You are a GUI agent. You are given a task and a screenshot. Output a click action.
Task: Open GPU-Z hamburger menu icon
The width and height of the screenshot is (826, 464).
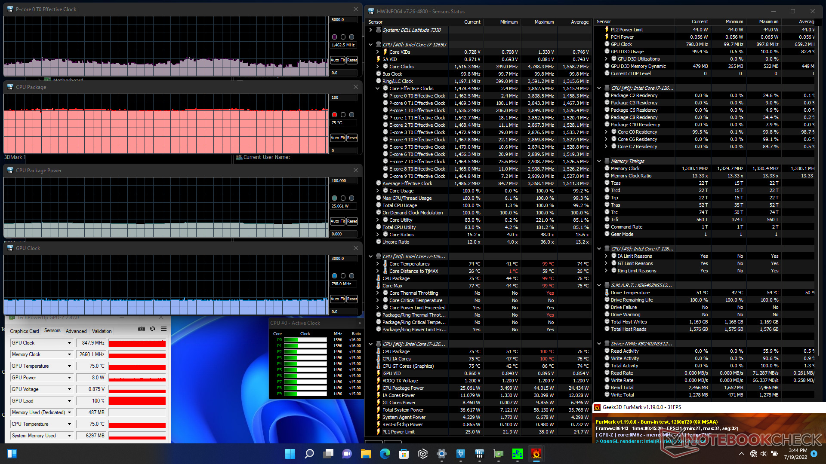(x=163, y=329)
